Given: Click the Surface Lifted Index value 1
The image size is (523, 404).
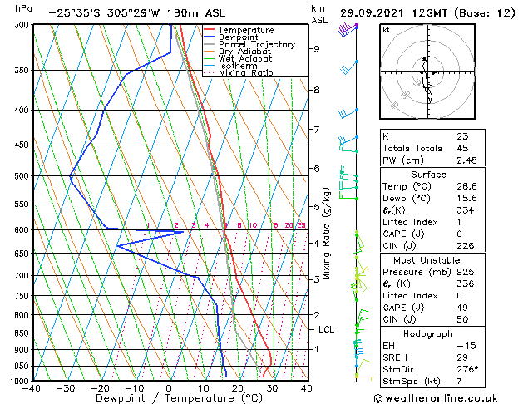Looking at the screenshot, I should tap(459, 222).
